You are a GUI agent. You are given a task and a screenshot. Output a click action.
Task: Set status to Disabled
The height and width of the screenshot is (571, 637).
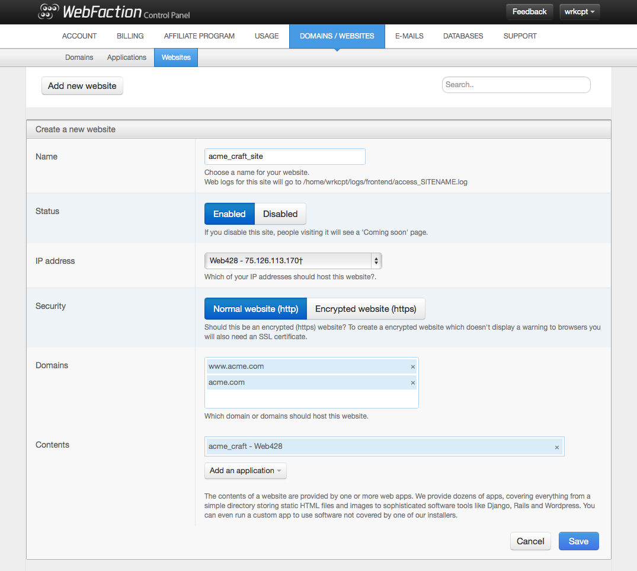pyautogui.click(x=280, y=214)
